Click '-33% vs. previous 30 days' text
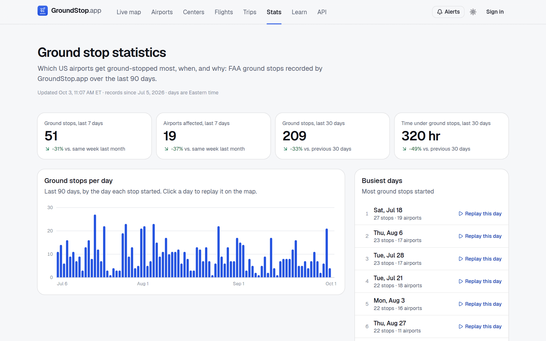The height and width of the screenshot is (341, 546). pos(320,149)
